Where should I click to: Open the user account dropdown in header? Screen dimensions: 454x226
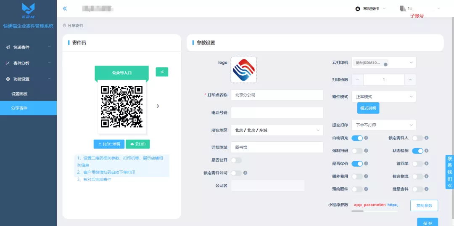tap(420, 9)
